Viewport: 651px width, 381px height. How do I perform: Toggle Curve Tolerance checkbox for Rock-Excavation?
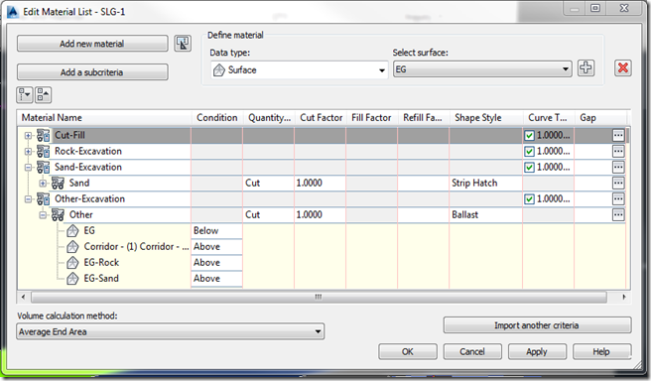[529, 152]
